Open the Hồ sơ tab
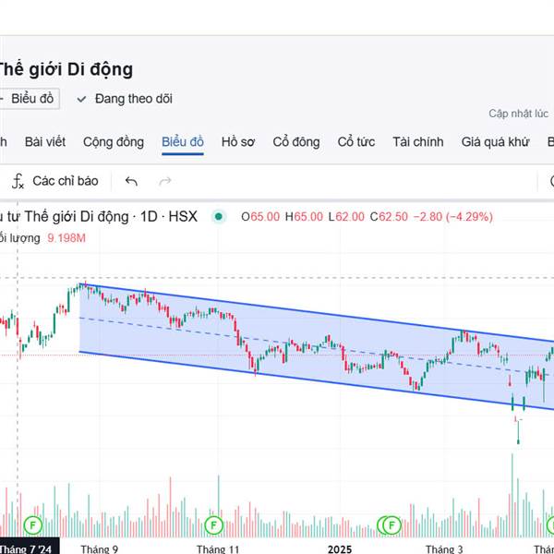 click(x=238, y=142)
